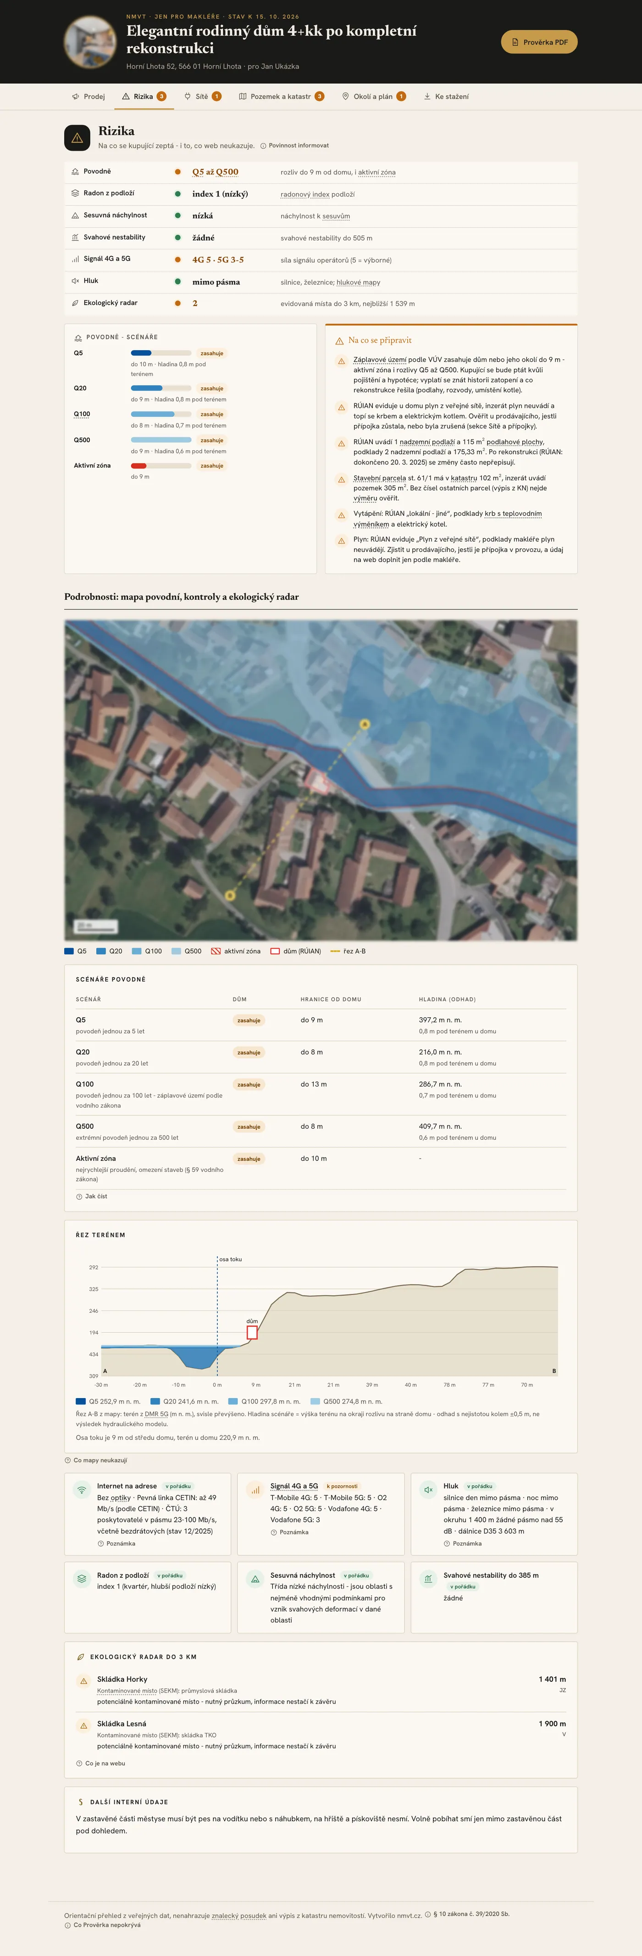Click the triangle icon in Sesuvná náchylnost row
The height and width of the screenshot is (1956, 642).
pos(75,216)
